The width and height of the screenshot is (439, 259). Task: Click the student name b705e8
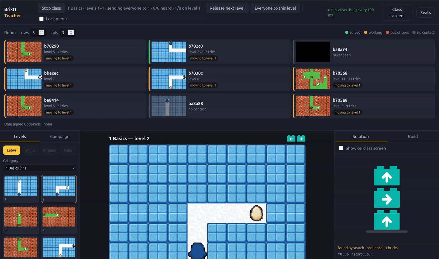click(x=340, y=100)
